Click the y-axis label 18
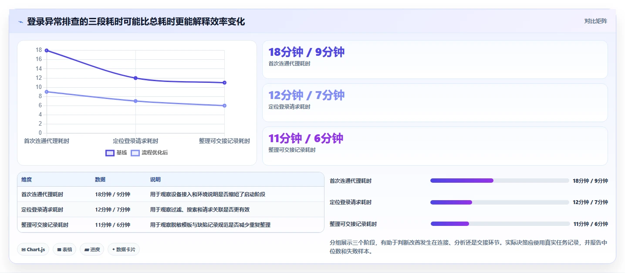 [x=39, y=50]
